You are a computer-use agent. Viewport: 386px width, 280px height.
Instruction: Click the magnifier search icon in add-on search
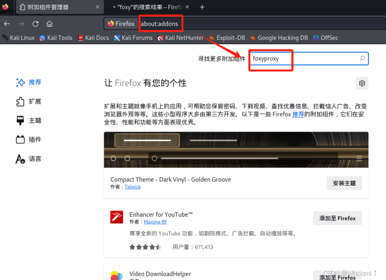[362, 59]
